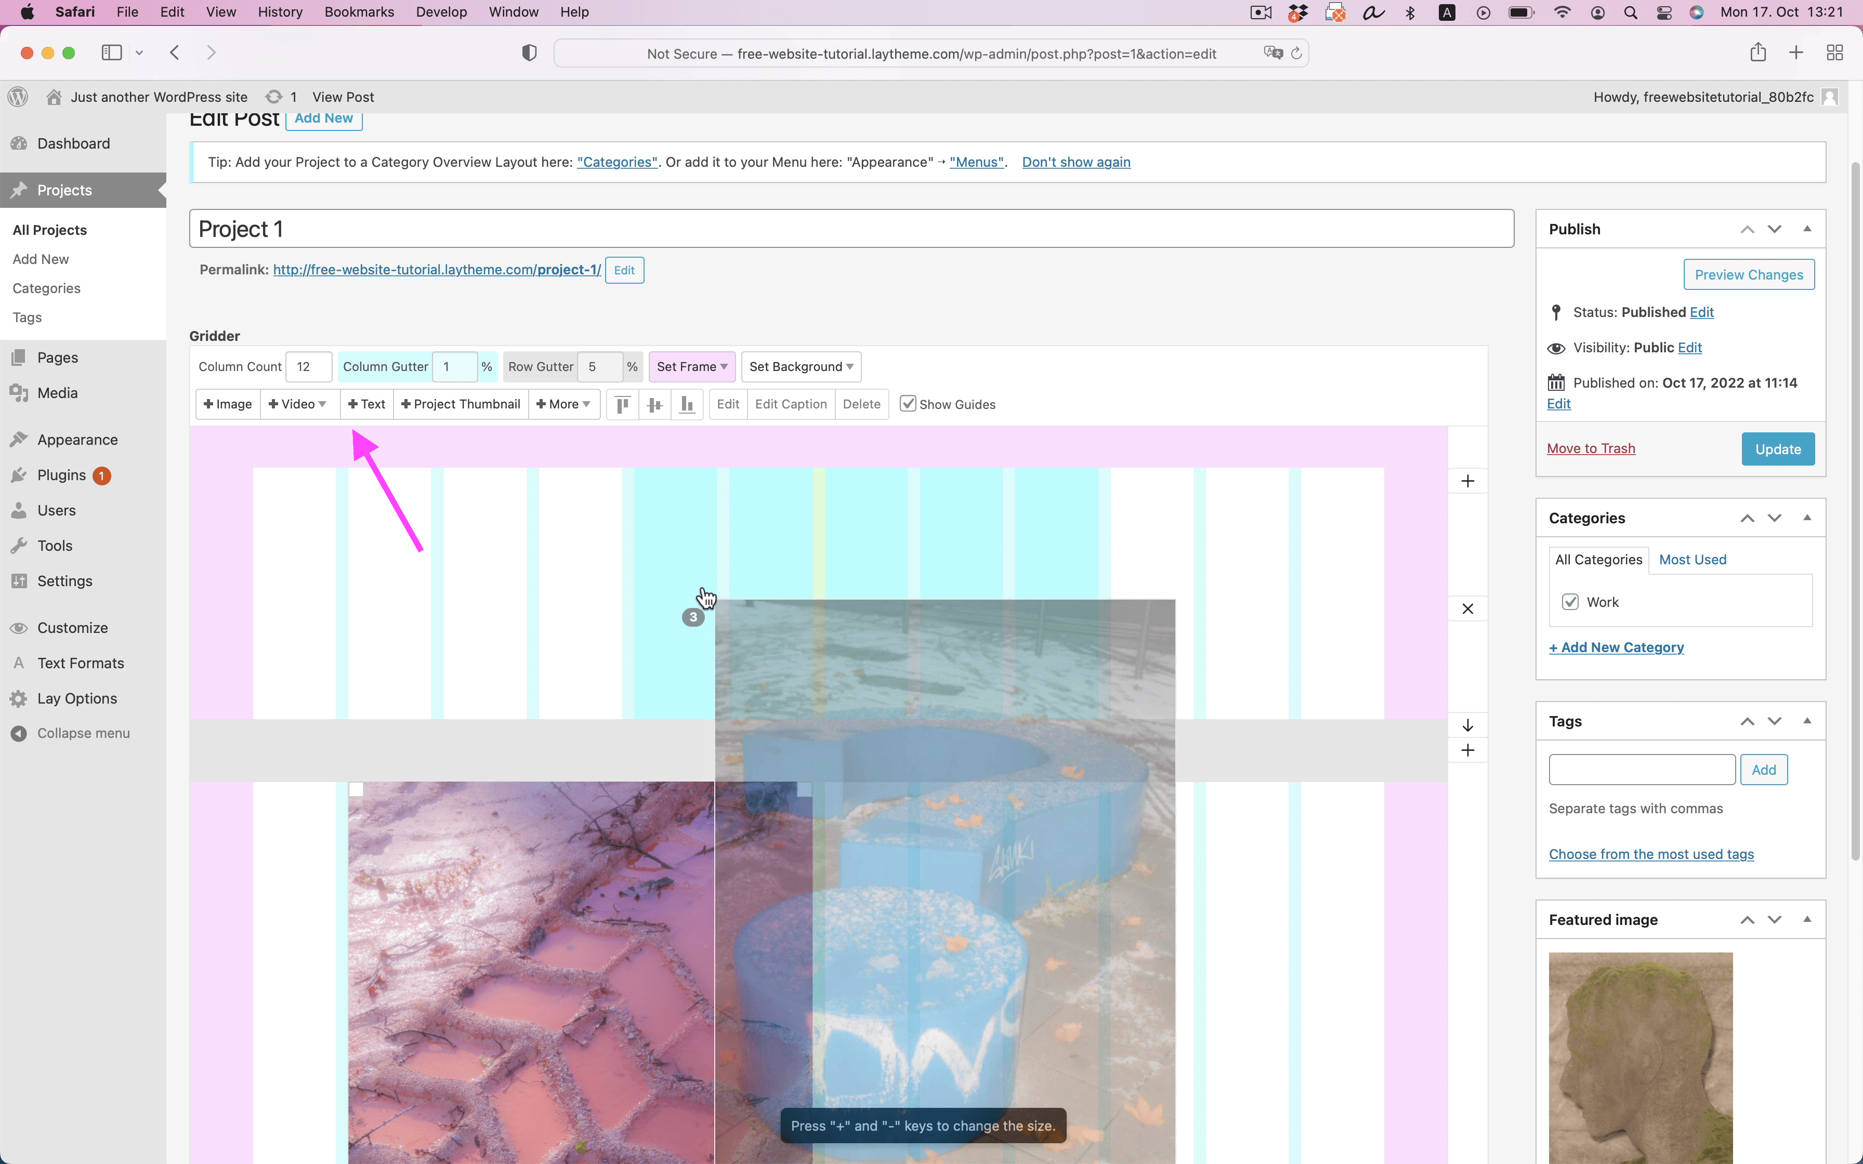Open macOS Spotlight search icon
This screenshot has width=1863, height=1164.
(1631, 12)
